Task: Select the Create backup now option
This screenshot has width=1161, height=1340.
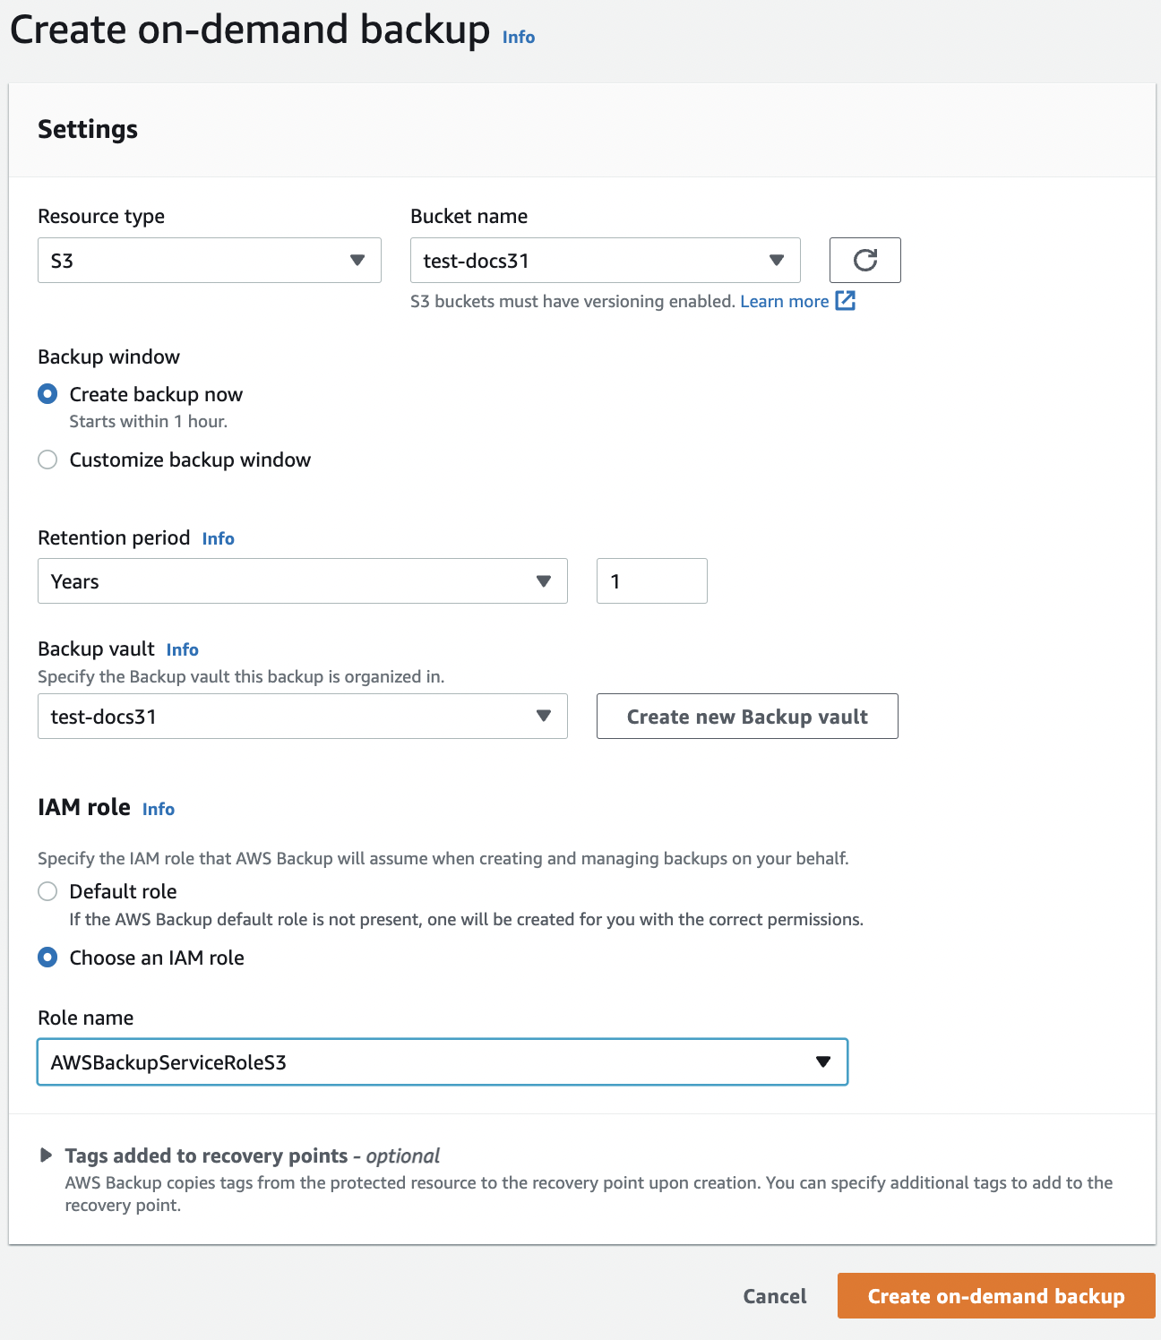Action: click(x=47, y=394)
